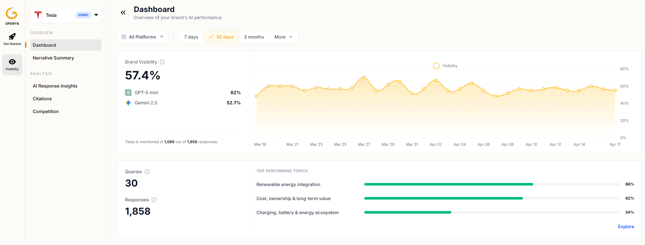
Task: Open the Tesla workspace switcher dropdown
Action: pos(96,15)
